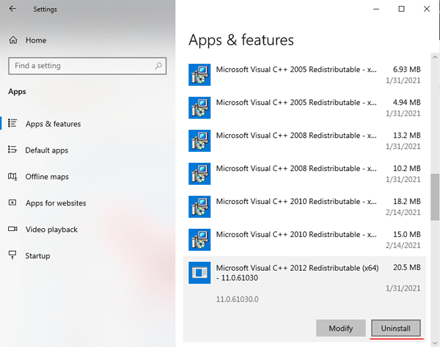Uninstall Visual C++ 2012 Redistributable
Screen dimensions: 440x347
(x=396, y=328)
